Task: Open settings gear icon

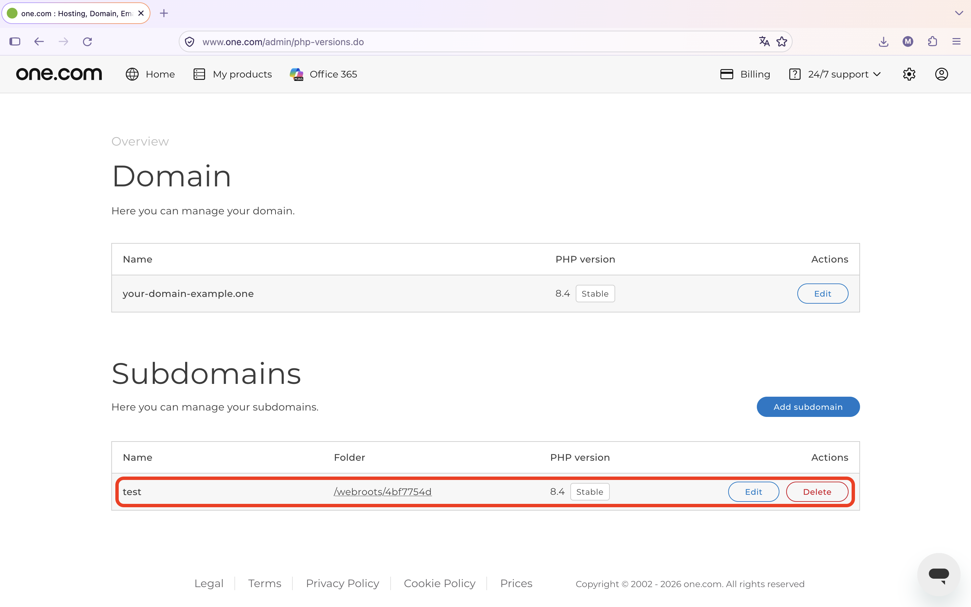Action: (909, 74)
